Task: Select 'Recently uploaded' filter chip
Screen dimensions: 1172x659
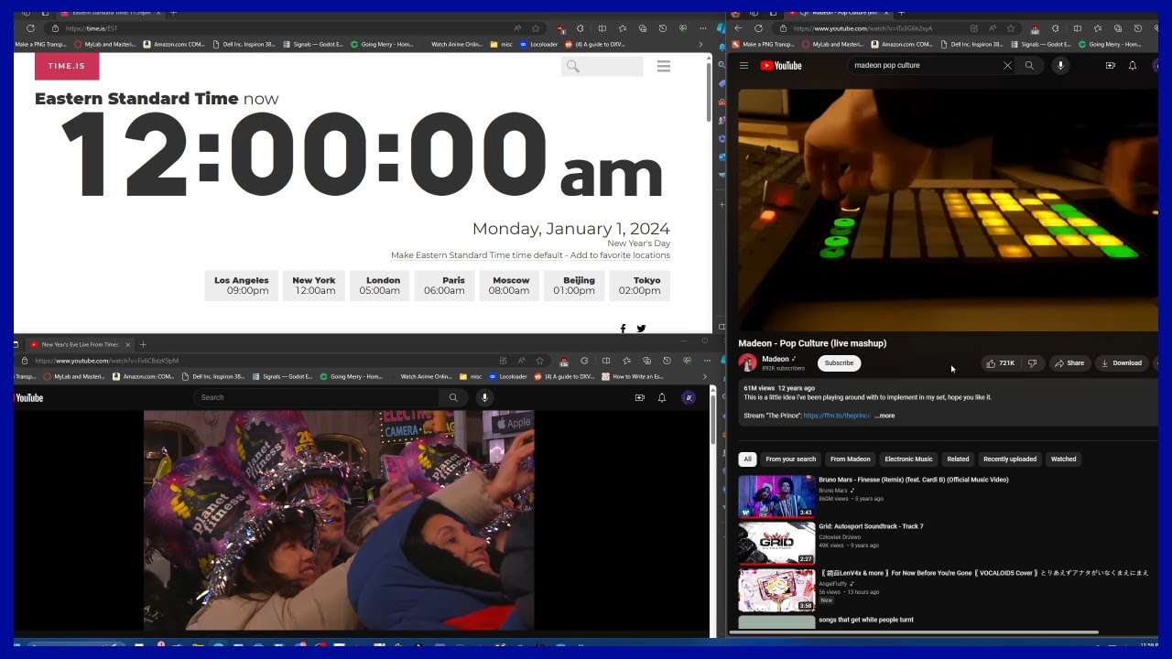Action: click(1010, 459)
